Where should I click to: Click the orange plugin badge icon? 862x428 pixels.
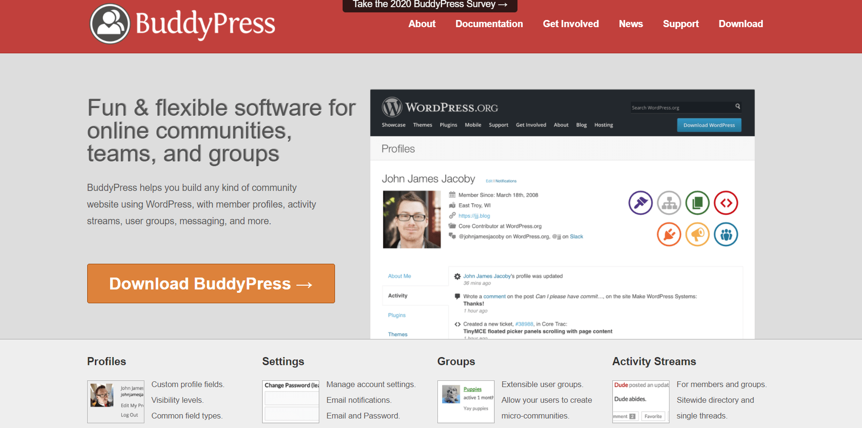pyautogui.click(x=669, y=234)
